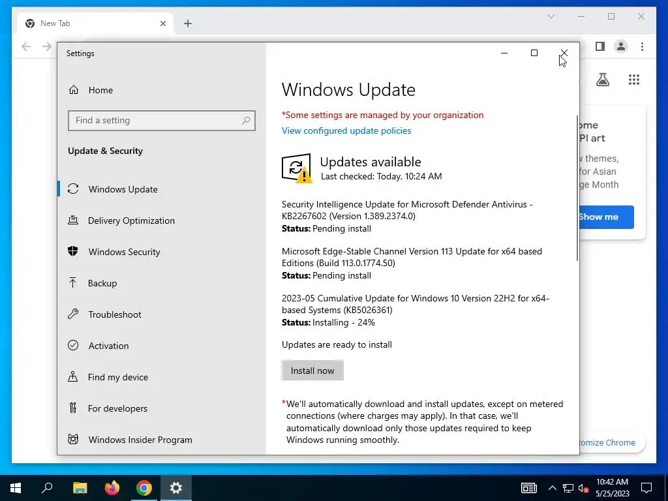Click the Delivery Optimization tray icon

[x=73, y=220]
